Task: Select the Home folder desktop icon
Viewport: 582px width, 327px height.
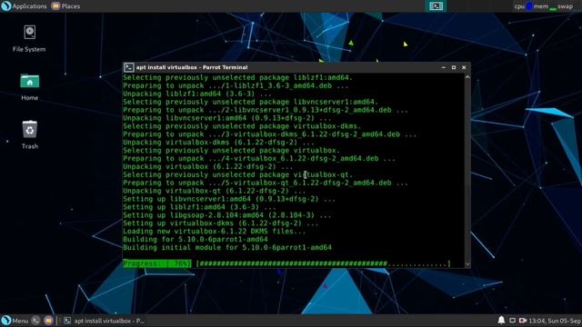Action: click(x=29, y=87)
